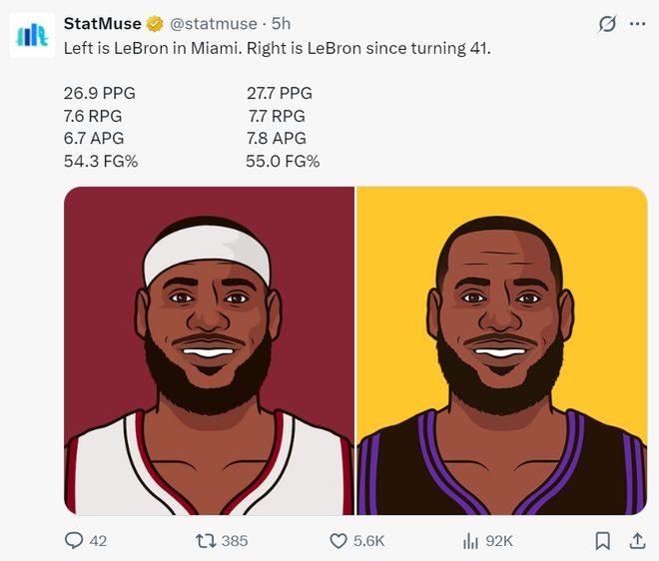Bookmark this StatMuse post
The width and height of the screenshot is (659, 561).
pos(603,540)
